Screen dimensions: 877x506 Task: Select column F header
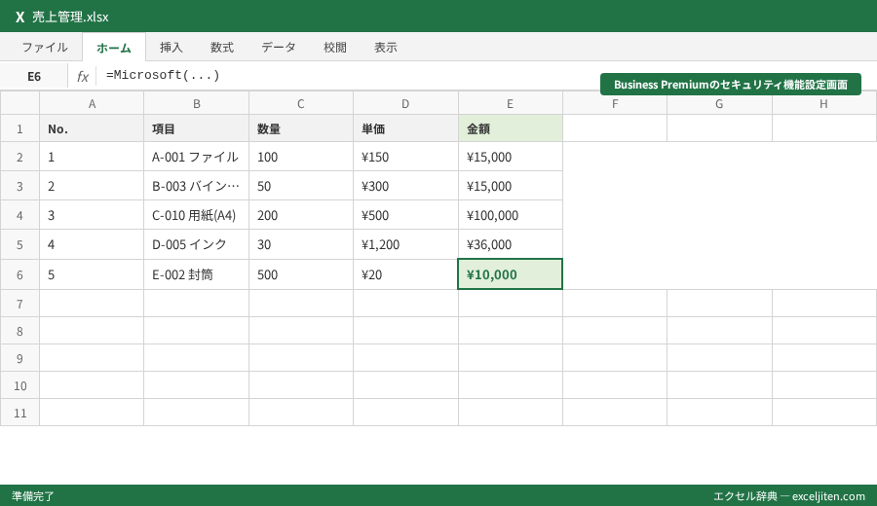point(615,103)
